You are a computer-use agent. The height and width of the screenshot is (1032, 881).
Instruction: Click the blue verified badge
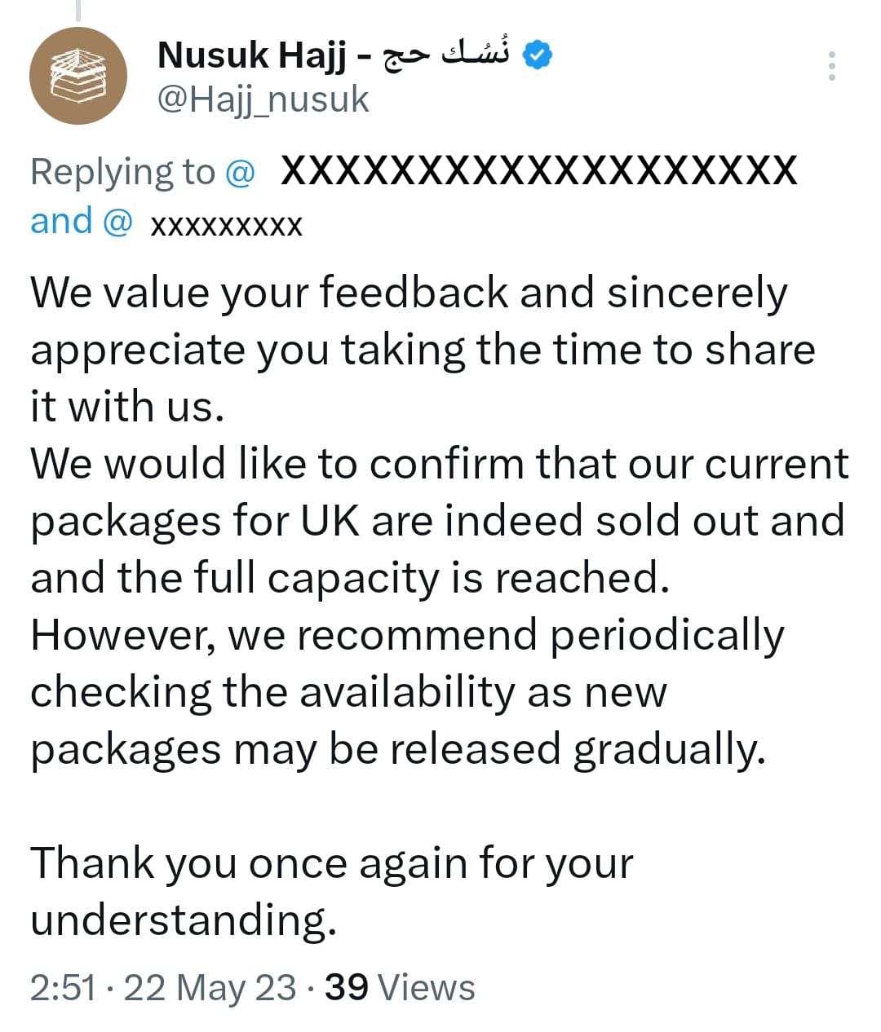pyautogui.click(x=538, y=55)
